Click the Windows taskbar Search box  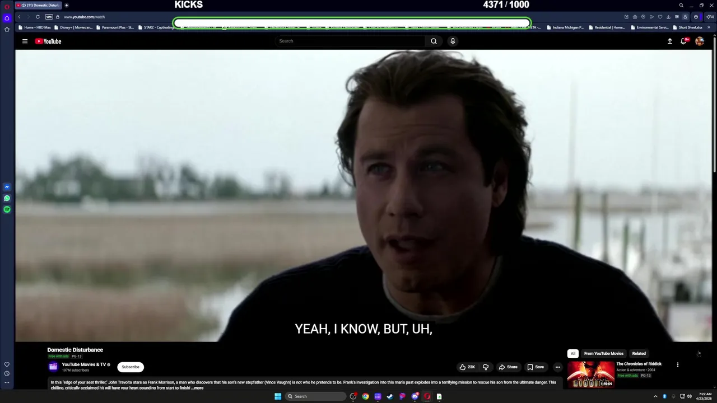[315, 396]
